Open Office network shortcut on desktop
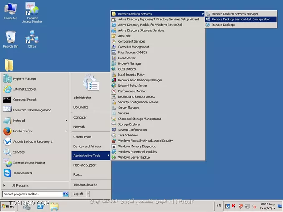 pyautogui.click(x=32, y=37)
